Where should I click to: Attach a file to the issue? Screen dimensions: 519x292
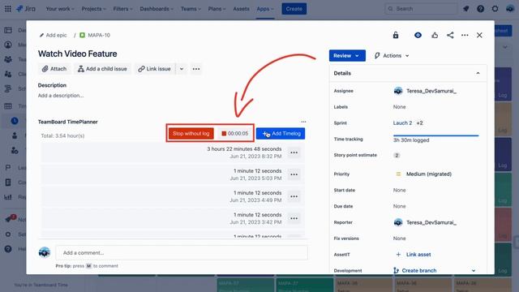coord(54,69)
